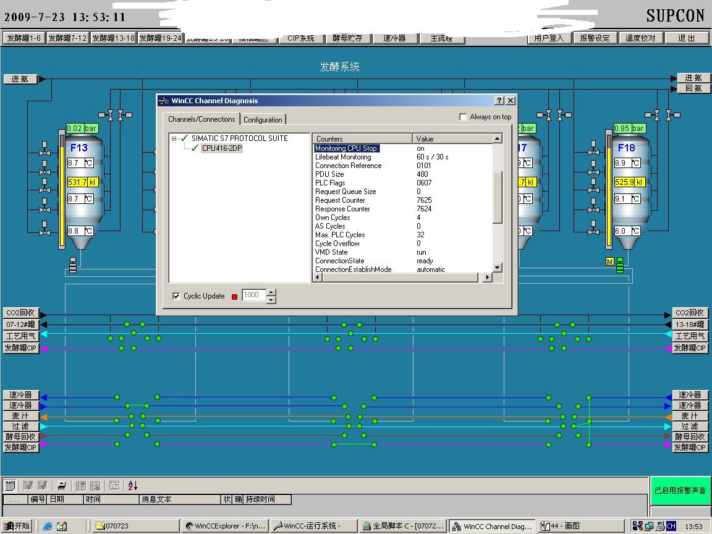712x534 pixels.
Task: Click the 531.7 kl volume value on tank F13
Action: click(83, 182)
